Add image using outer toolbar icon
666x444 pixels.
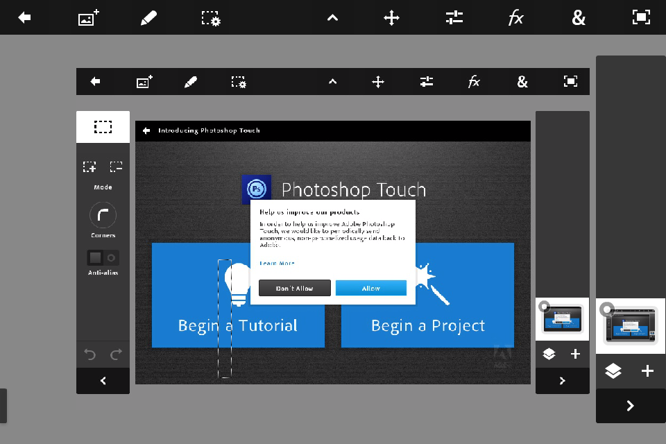click(x=88, y=18)
